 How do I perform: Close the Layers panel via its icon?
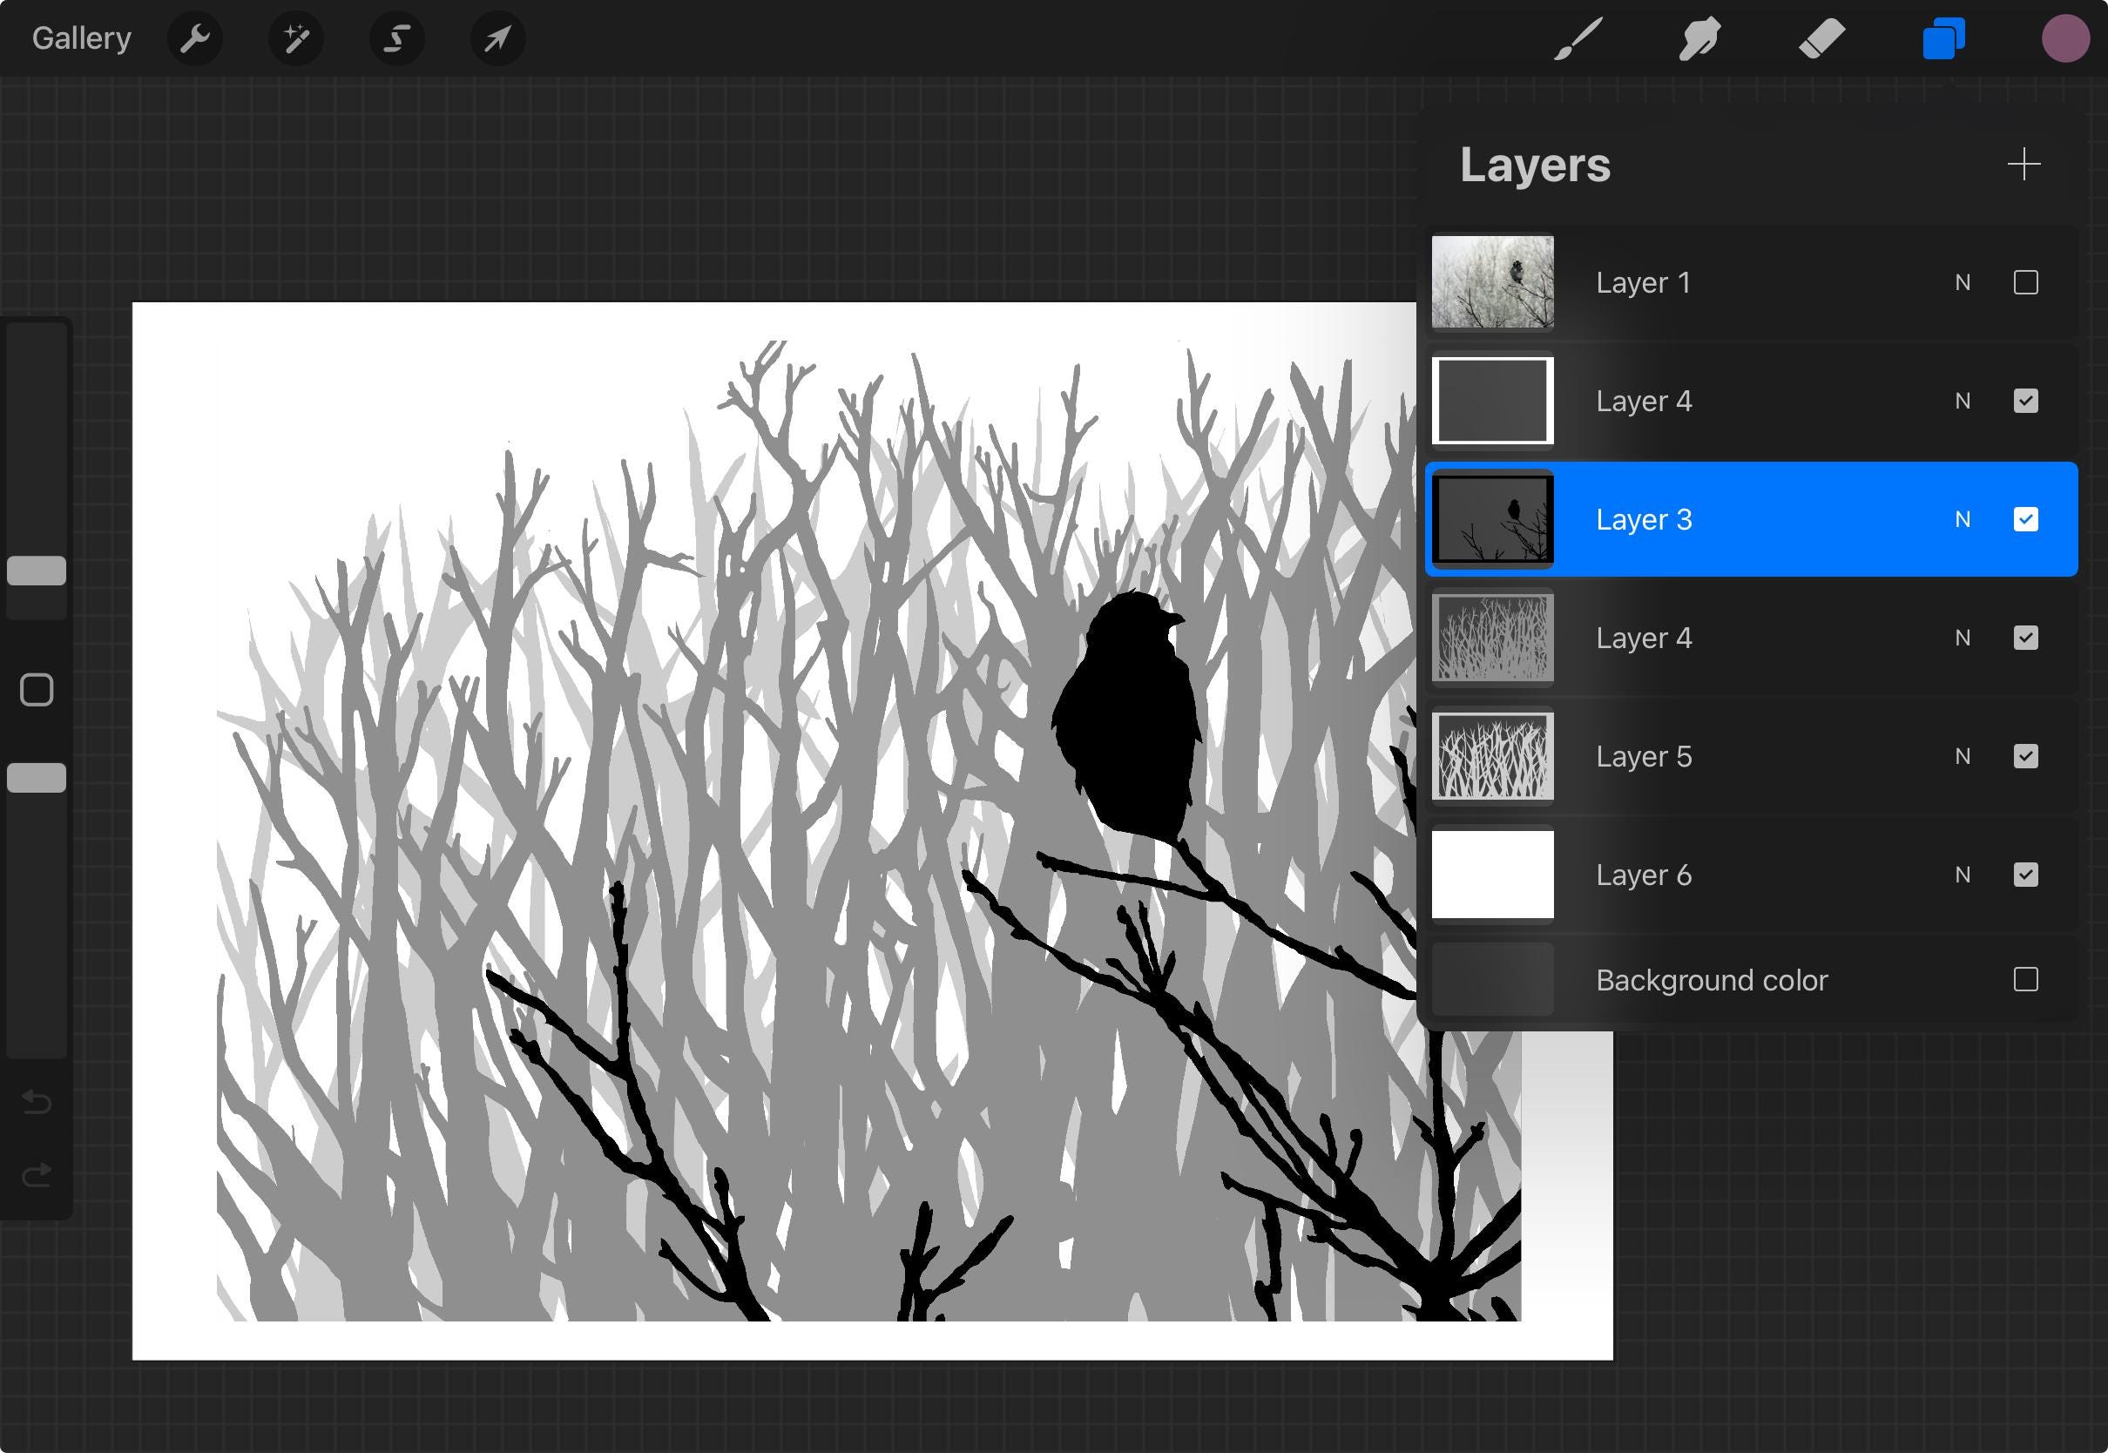point(1943,39)
